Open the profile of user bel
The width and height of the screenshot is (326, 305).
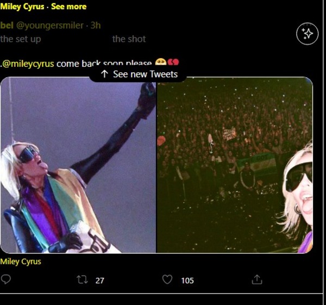pos(7,25)
